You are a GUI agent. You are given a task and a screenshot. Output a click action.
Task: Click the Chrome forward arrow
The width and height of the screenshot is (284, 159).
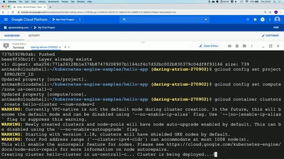(x=8, y=12)
